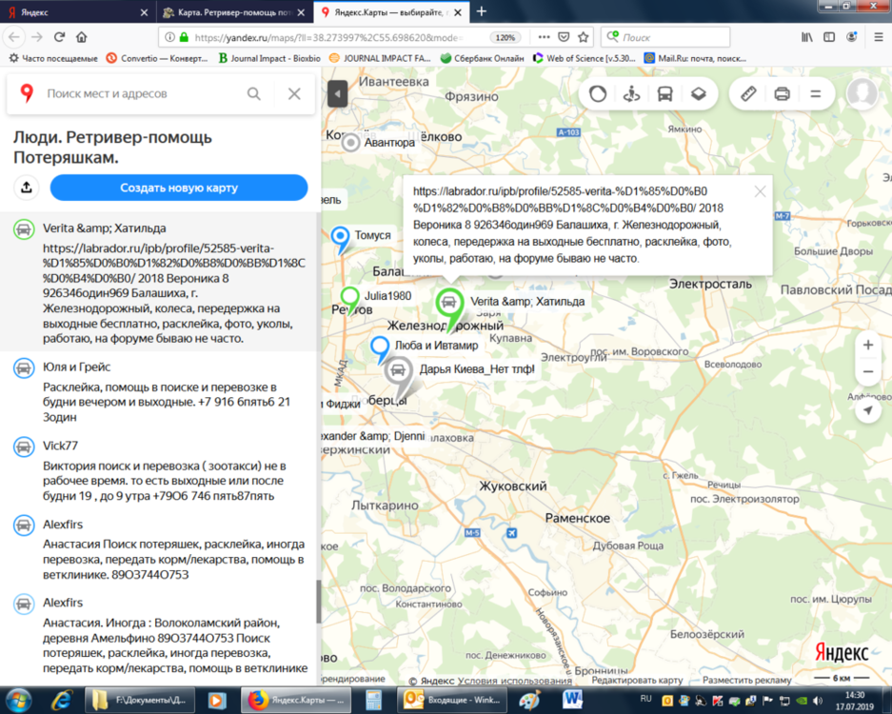Click the share map icon
Screen dimensions: 892x714
click(x=27, y=188)
